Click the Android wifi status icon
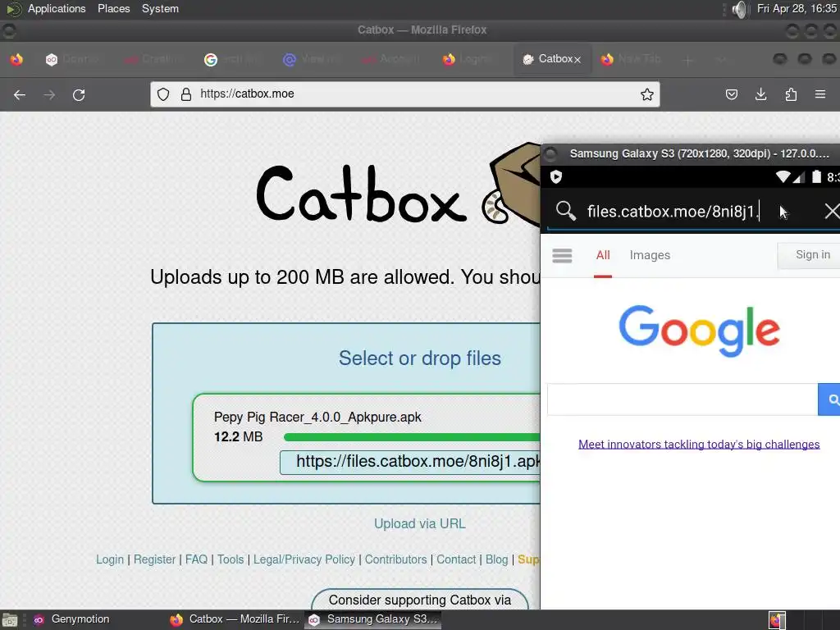The height and width of the screenshot is (630, 840). (783, 177)
